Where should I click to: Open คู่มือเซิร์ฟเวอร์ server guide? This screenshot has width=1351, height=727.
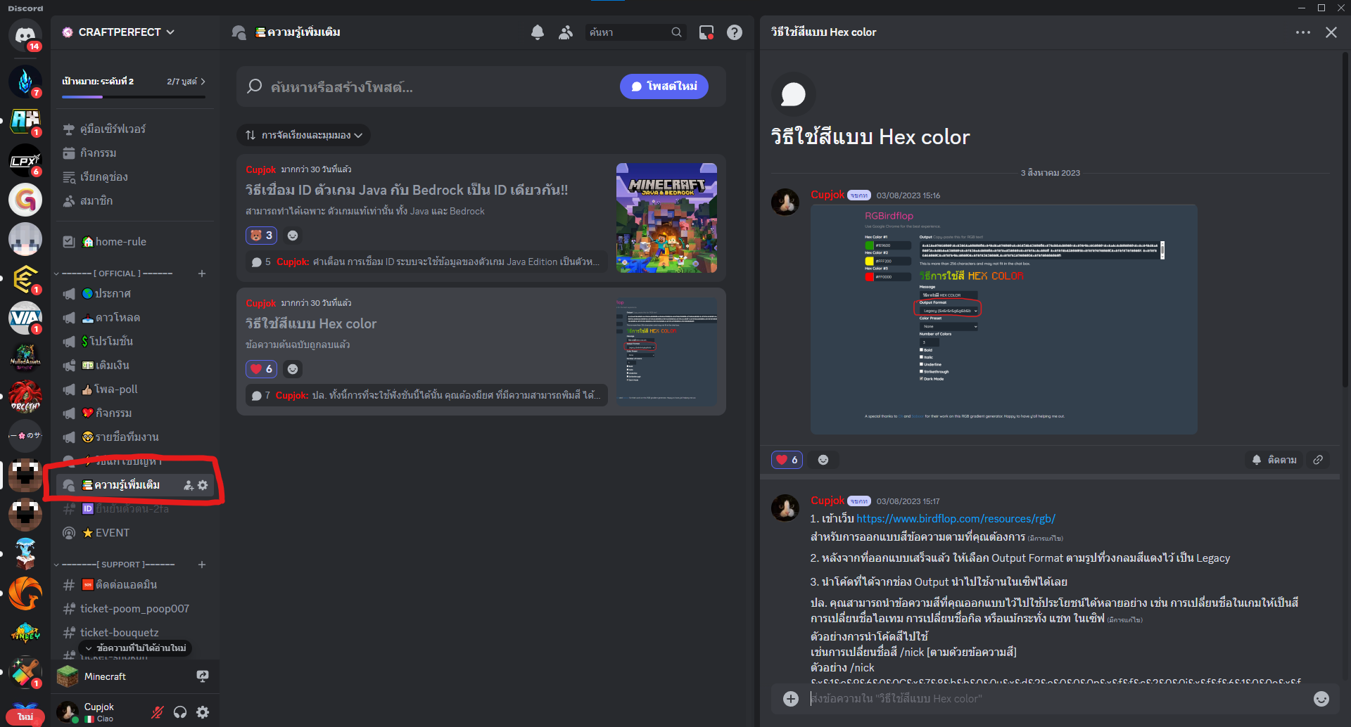(x=135, y=129)
